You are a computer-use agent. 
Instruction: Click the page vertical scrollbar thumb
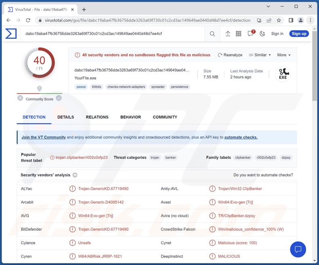point(315,65)
